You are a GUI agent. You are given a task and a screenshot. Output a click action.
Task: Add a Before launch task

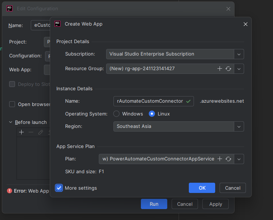pyautogui.click(x=22, y=132)
